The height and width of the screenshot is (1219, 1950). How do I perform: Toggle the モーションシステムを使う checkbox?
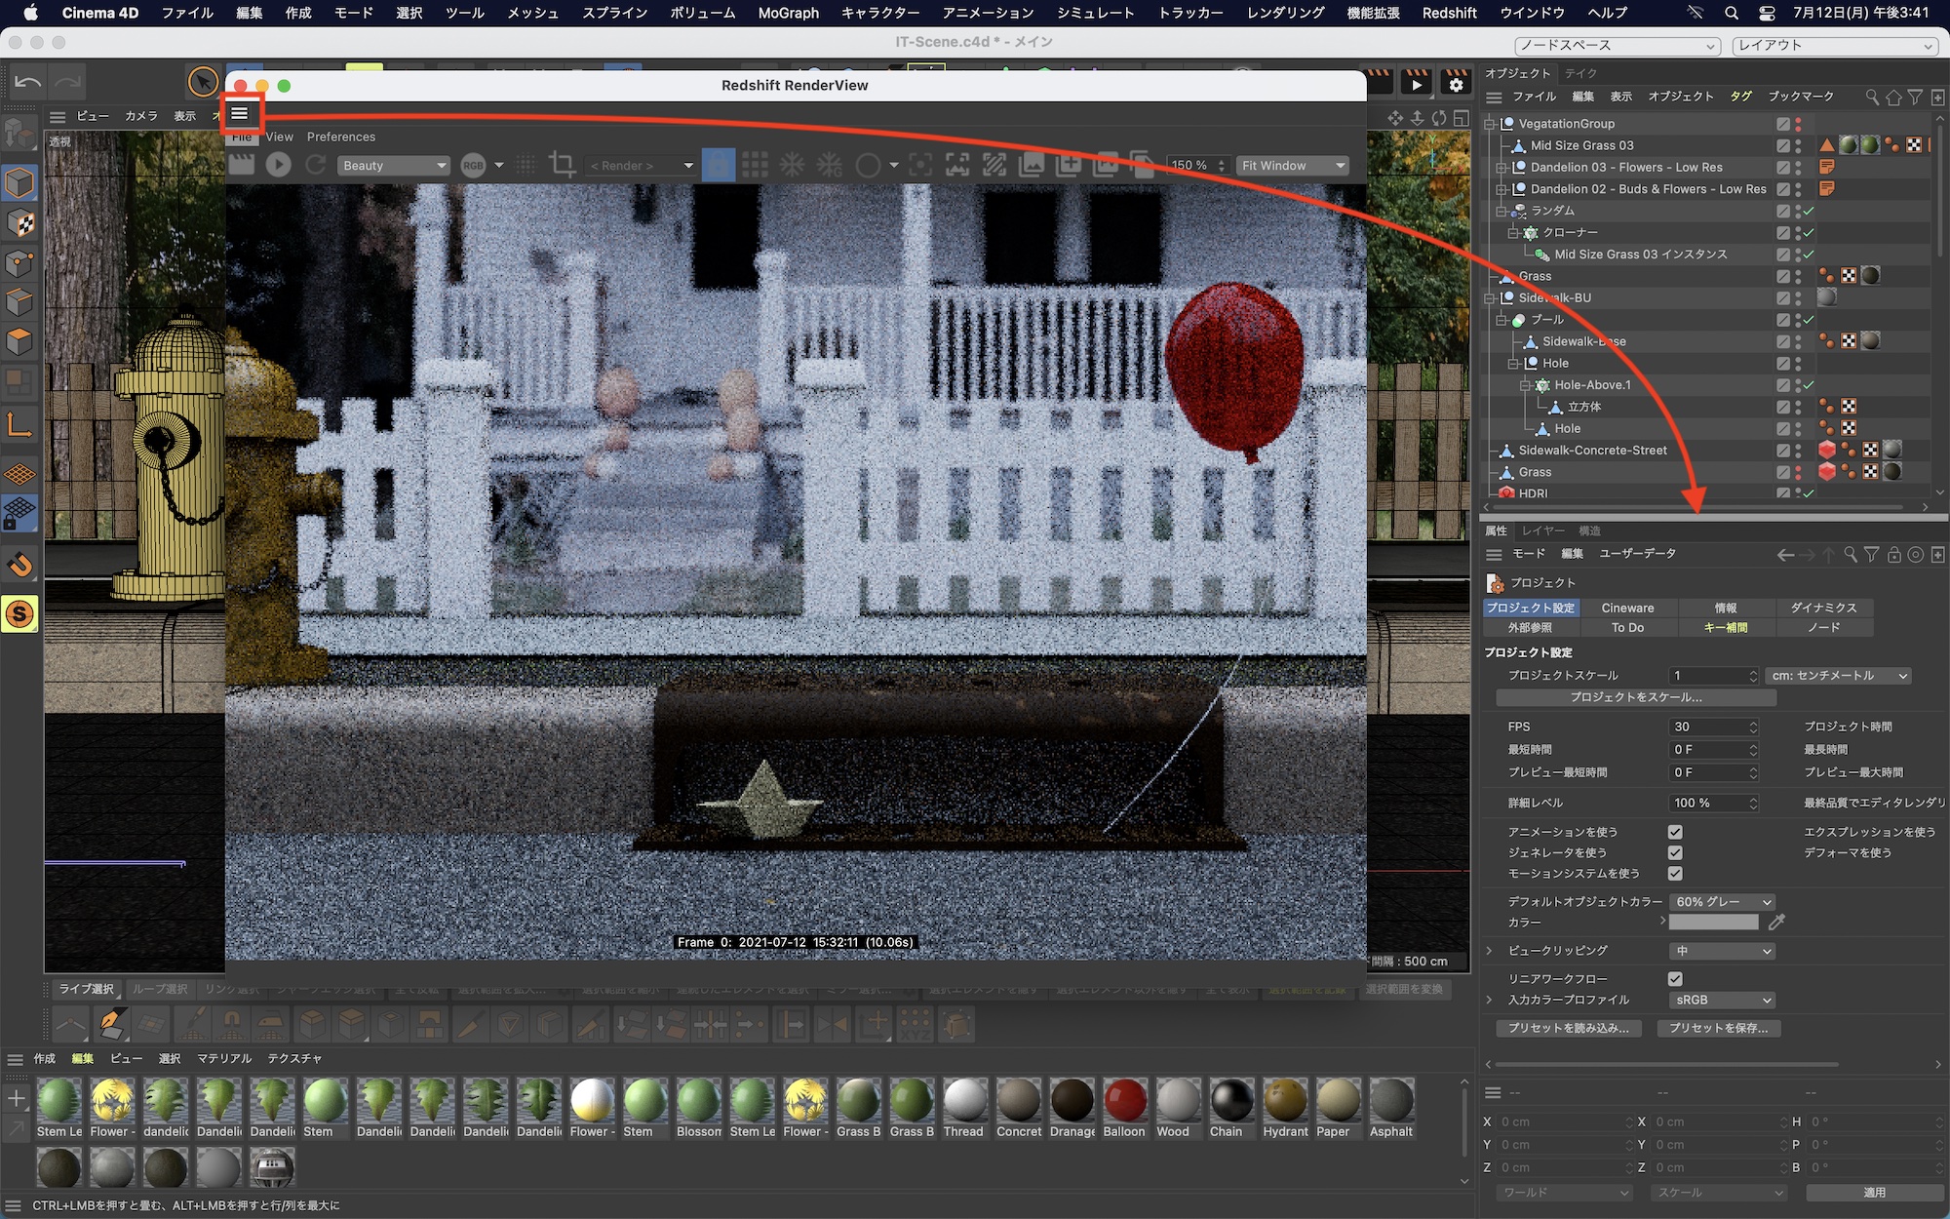pyautogui.click(x=1675, y=874)
